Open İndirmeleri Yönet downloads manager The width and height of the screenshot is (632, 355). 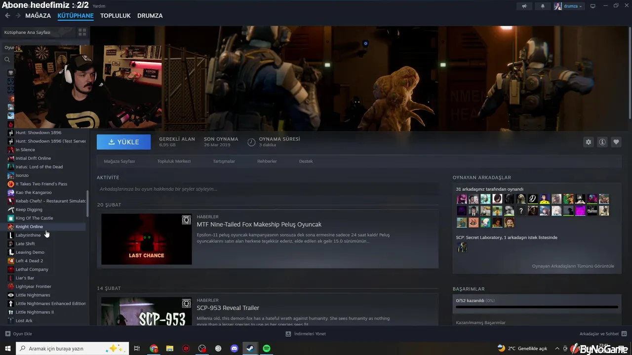(x=306, y=334)
